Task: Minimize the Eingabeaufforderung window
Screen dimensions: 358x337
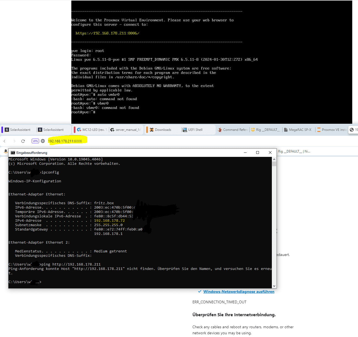Action: (x=245, y=152)
